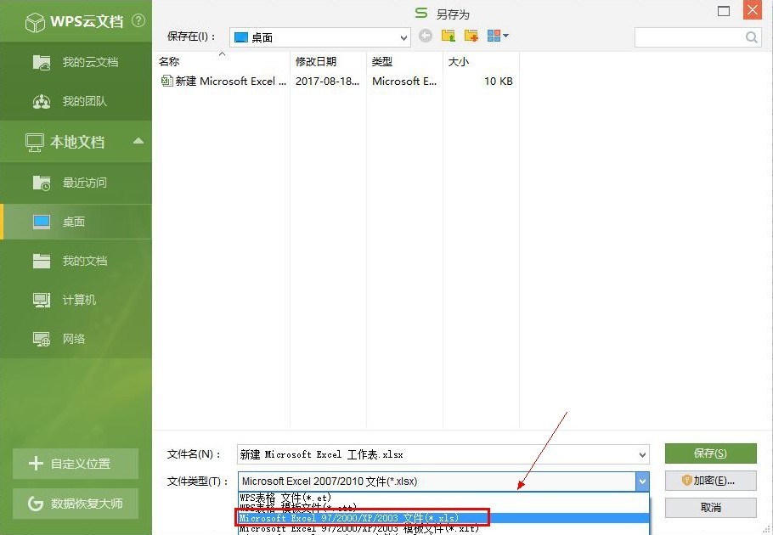Collapse the 本地文档 section arrow
This screenshot has width=773, height=535.
(138, 141)
